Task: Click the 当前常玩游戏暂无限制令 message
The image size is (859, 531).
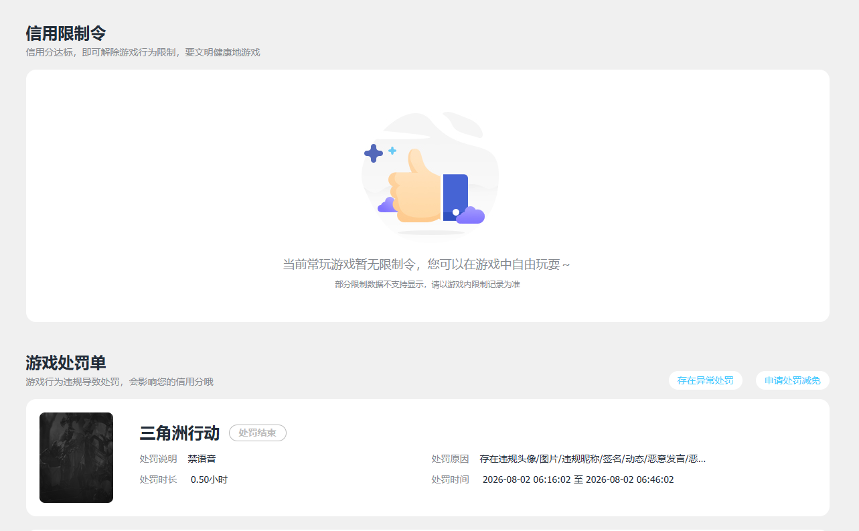Action: 426,264
